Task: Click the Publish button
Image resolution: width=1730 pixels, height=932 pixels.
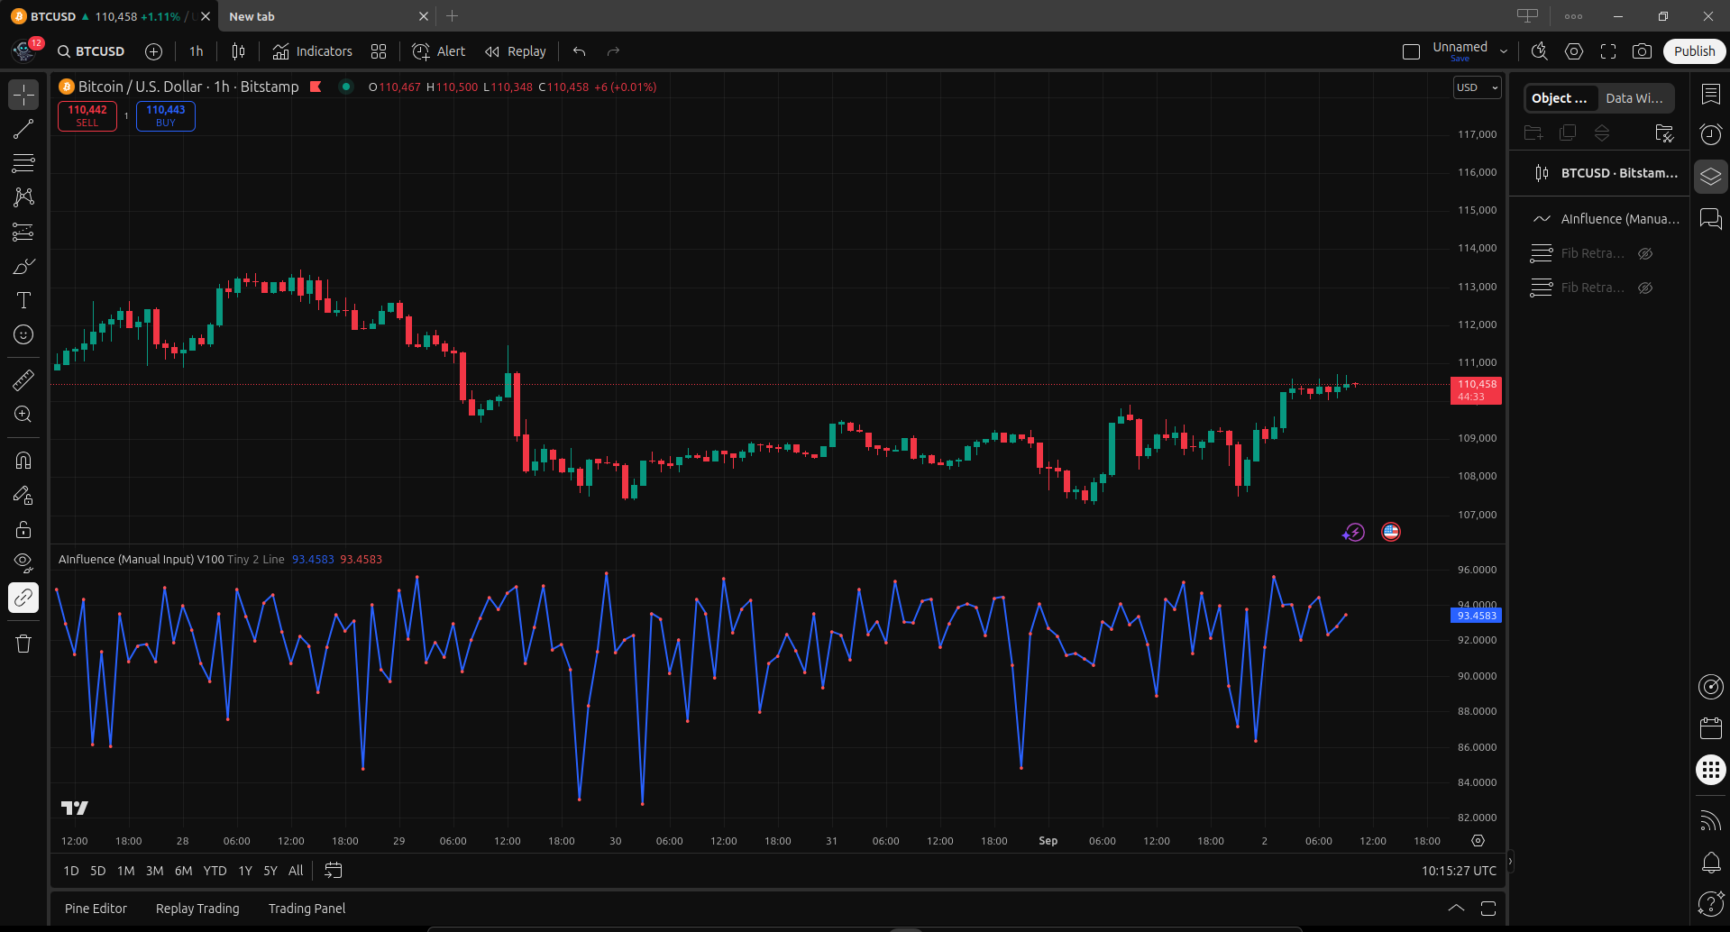Action: click(1694, 51)
